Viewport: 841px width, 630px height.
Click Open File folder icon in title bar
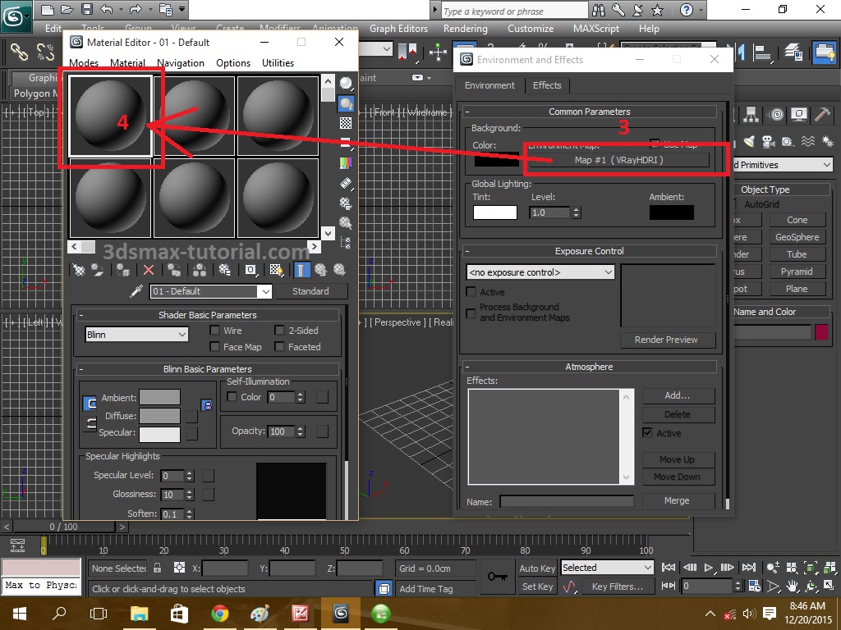click(67, 9)
